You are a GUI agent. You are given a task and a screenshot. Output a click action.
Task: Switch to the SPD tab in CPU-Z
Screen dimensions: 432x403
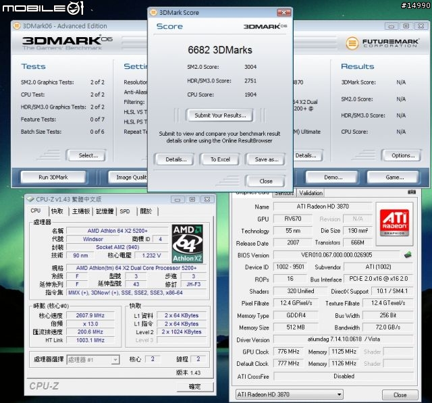(x=125, y=211)
